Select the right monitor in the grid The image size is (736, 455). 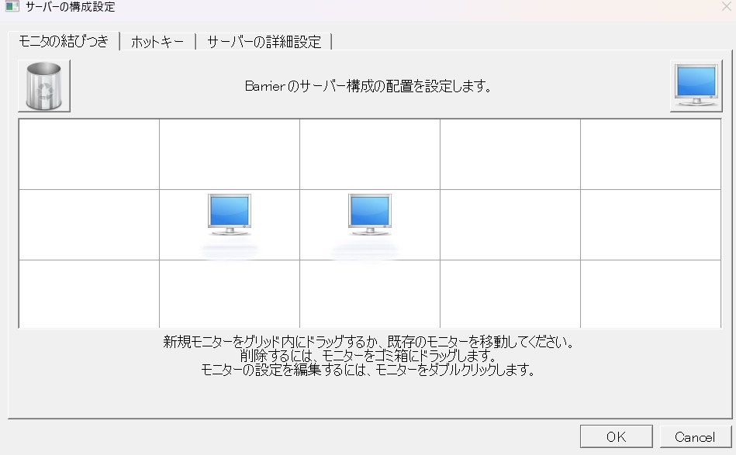pos(370,215)
